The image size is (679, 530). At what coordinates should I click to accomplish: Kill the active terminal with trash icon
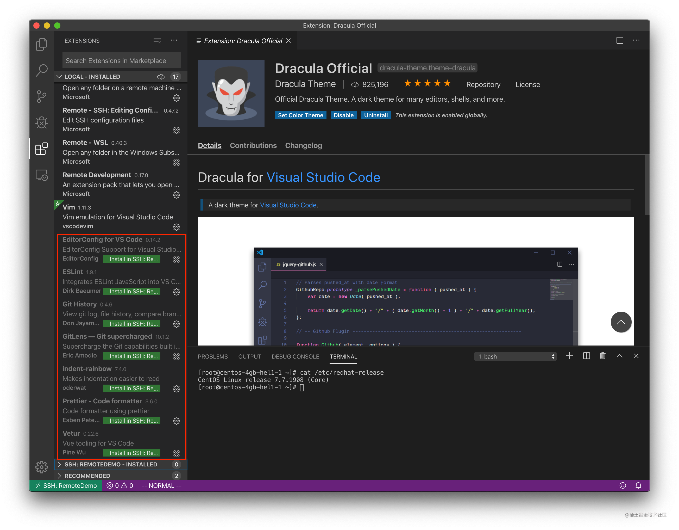click(602, 356)
